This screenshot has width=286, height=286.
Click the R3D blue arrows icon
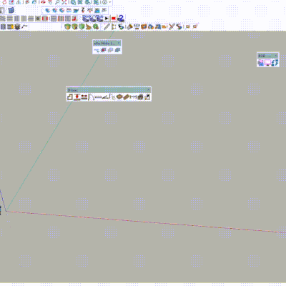pyautogui.click(x=275, y=63)
